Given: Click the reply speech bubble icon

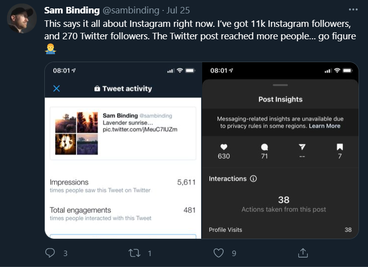Looking at the screenshot, I should click(50, 253).
